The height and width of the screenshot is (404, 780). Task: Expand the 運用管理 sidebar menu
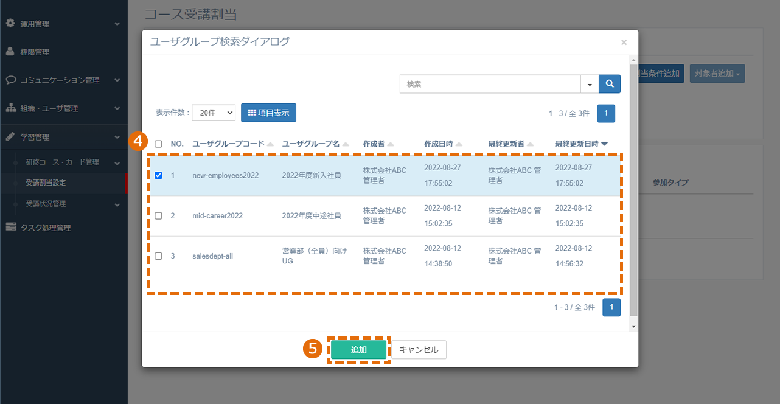pos(117,24)
